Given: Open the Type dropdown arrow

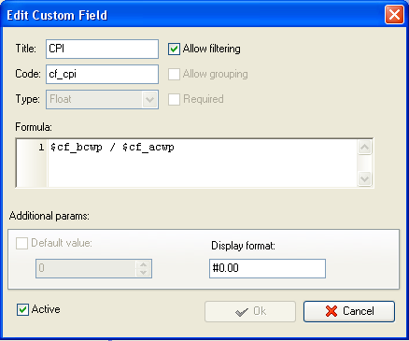Looking at the screenshot, I should (149, 100).
